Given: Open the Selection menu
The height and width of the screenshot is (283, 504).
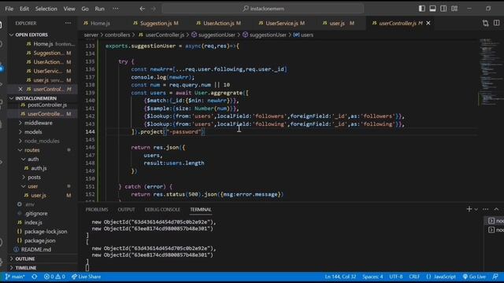Looking at the screenshot, I should [46, 9].
